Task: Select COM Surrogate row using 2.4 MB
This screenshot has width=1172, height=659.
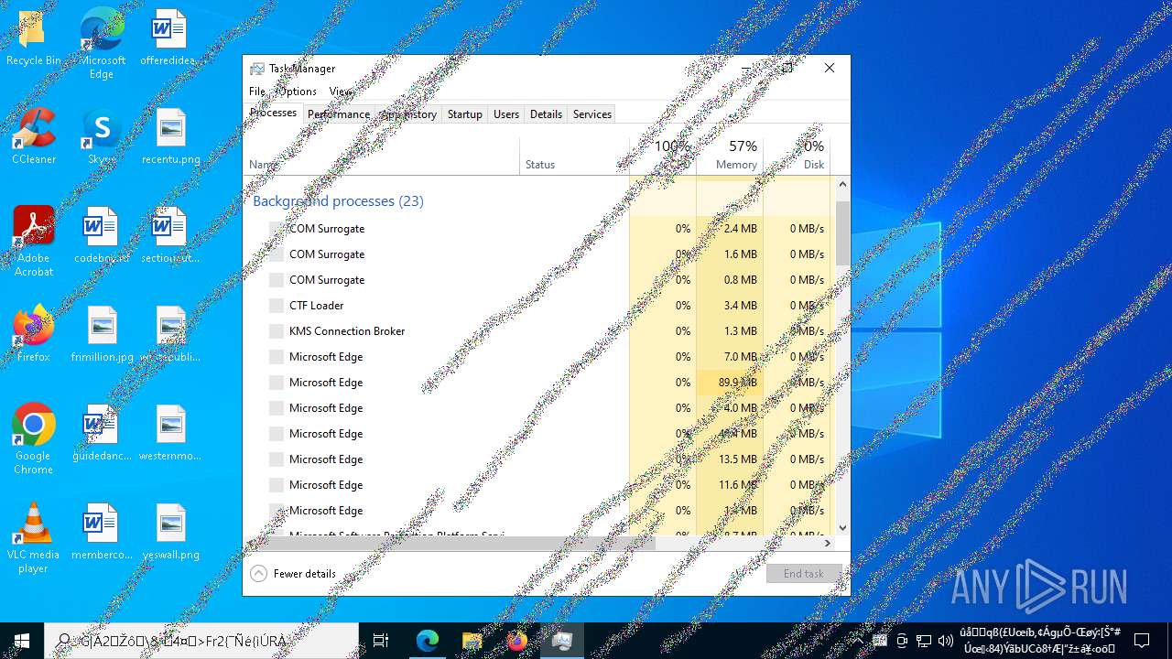Action: click(x=537, y=229)
